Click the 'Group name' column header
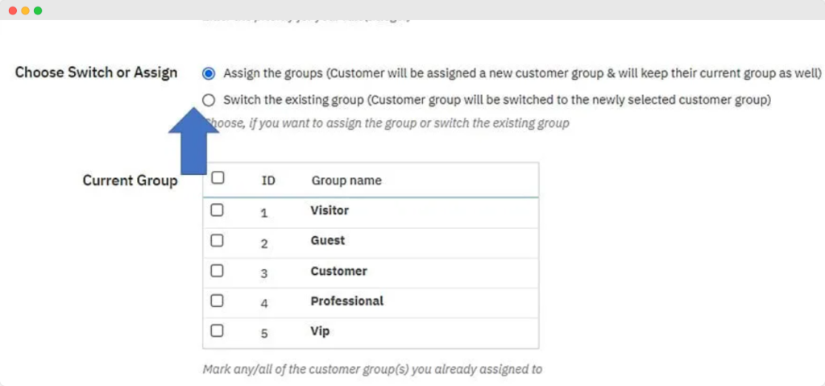The width and height of the screenshot is (825, 386). (x=346, y=181)
